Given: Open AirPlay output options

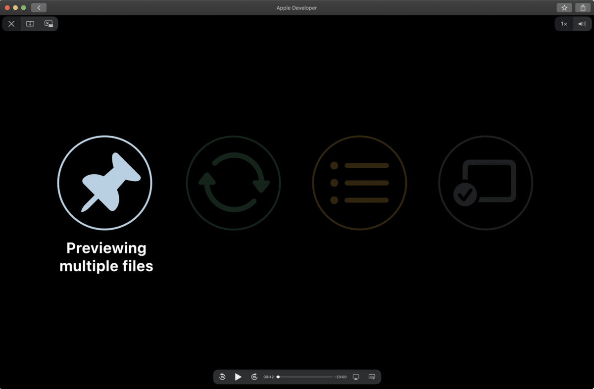Looking at the screenshot, I should [356, 377].
